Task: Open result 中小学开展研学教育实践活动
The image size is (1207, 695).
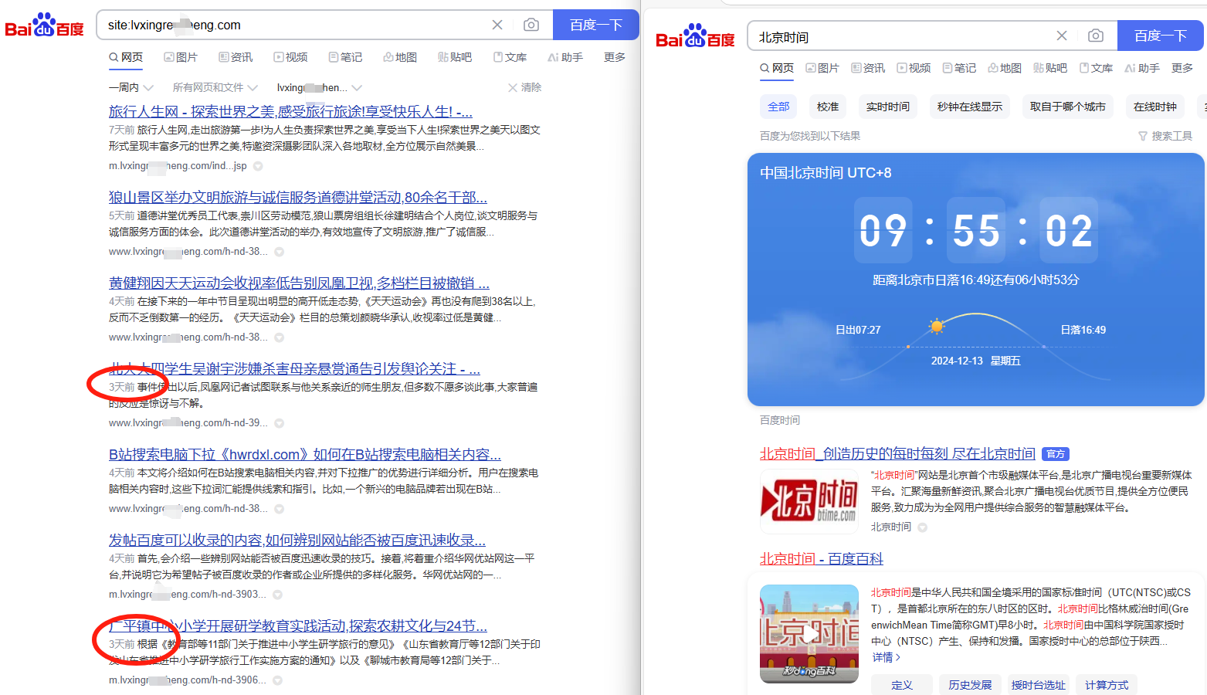Action: 298,626
